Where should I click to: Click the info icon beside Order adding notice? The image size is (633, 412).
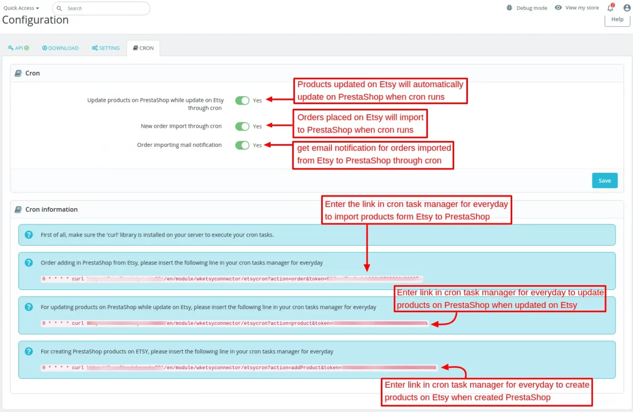pyautogui.click(x=30, y=262)
